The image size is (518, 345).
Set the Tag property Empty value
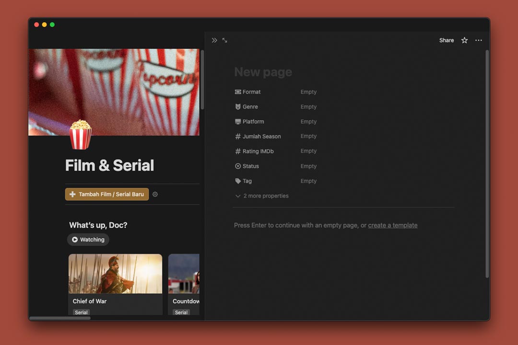coord(308,181)
